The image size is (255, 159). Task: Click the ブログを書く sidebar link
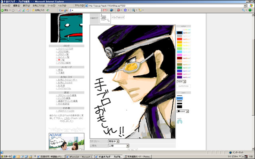click(x=63, y=52)
